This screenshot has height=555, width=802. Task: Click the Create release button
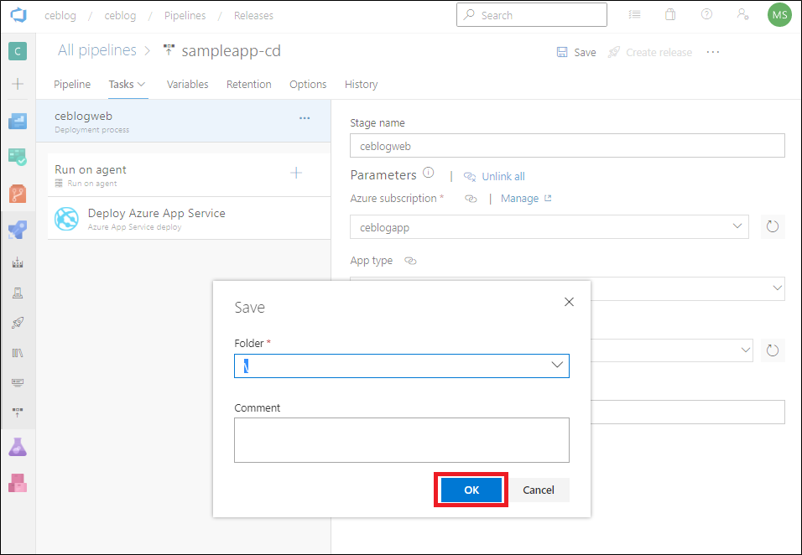pyautogui.click(x=650, y=52)
